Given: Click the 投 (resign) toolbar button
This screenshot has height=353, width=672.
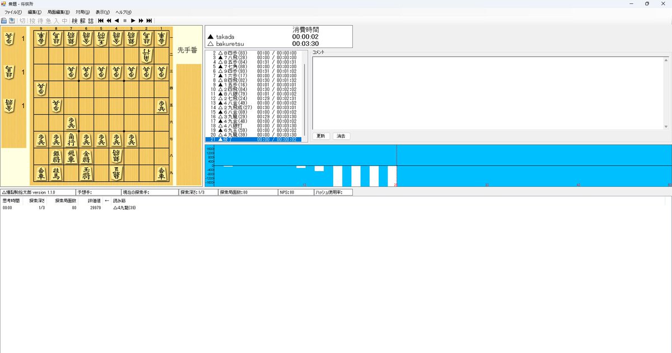Looking at the screenshot, I should [x=32, y=21].
